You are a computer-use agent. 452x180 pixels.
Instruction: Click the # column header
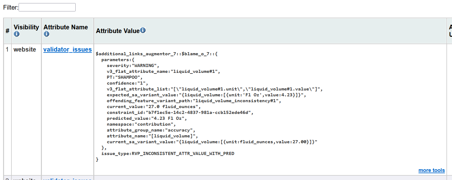7,31
